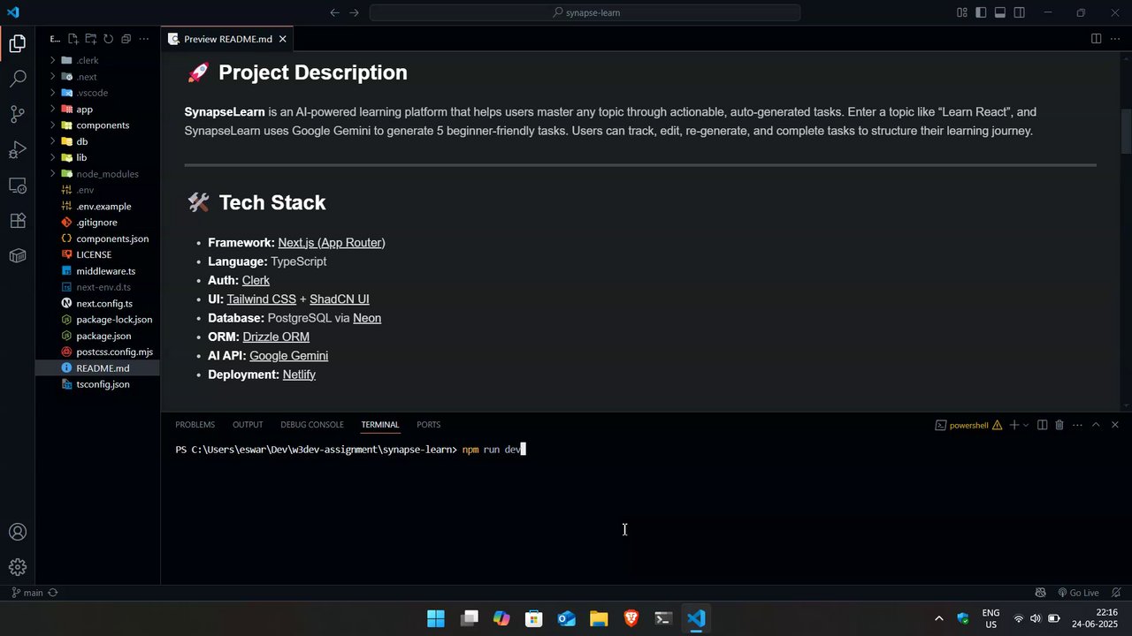Switch to the Ports panel tab
The image size is (1132, 636).
tap(429, 425)
